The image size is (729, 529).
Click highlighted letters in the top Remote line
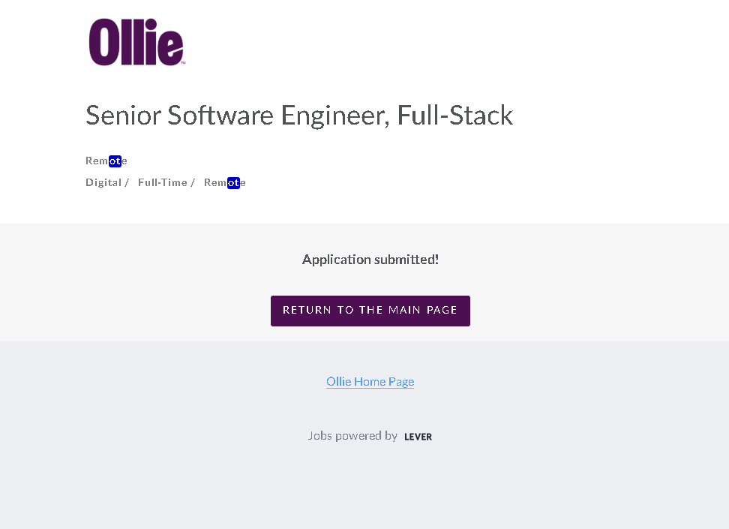(115, 161)
